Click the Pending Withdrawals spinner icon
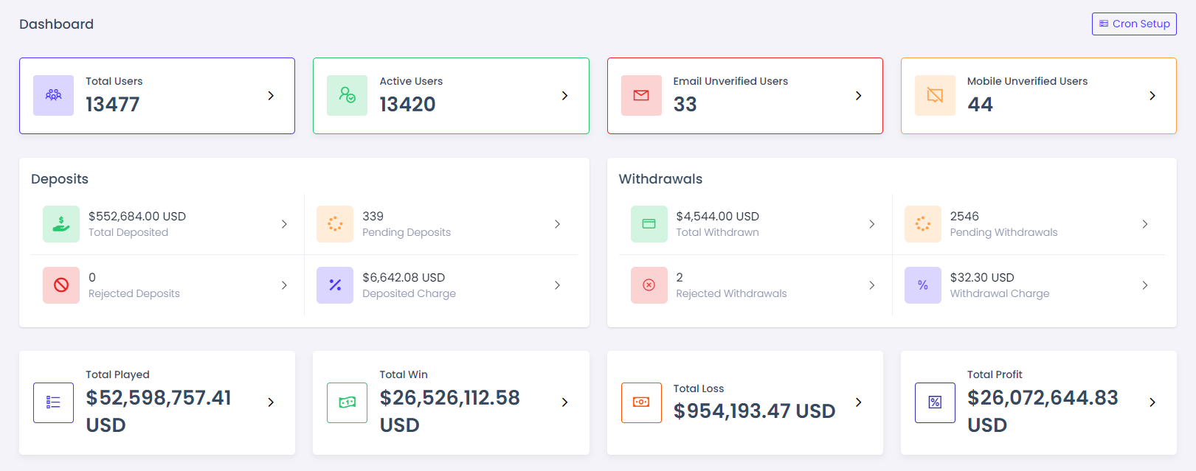 pyautogui.click(x=922, y=224)
